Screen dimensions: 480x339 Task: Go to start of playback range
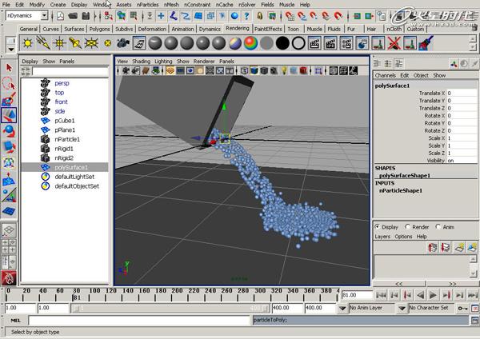(x=381, y=295)
